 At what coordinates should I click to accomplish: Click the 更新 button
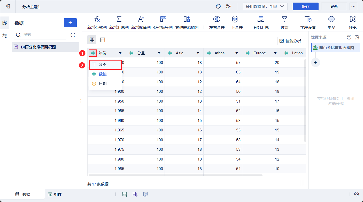(334, 6)
